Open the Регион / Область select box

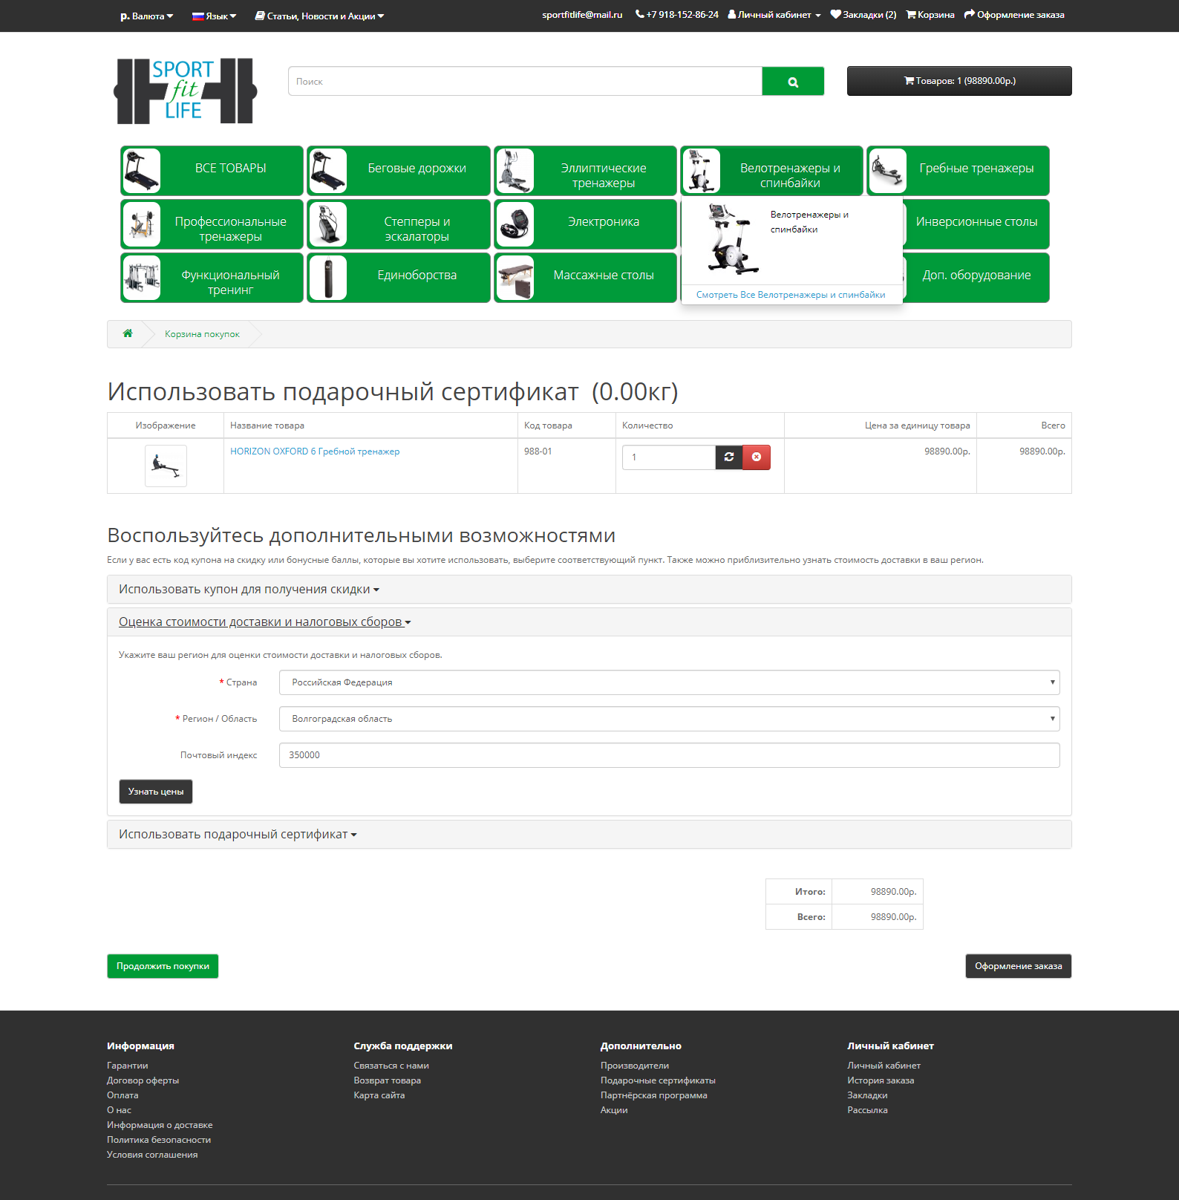[x=670, y=719]
